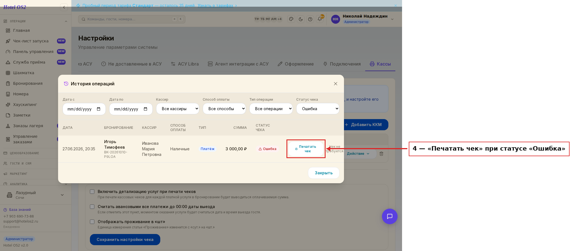The height and width of the screenshot is (251, 576).
Task: Open user menu chevron next to Николай Надеждин
Action: (392, 19)
